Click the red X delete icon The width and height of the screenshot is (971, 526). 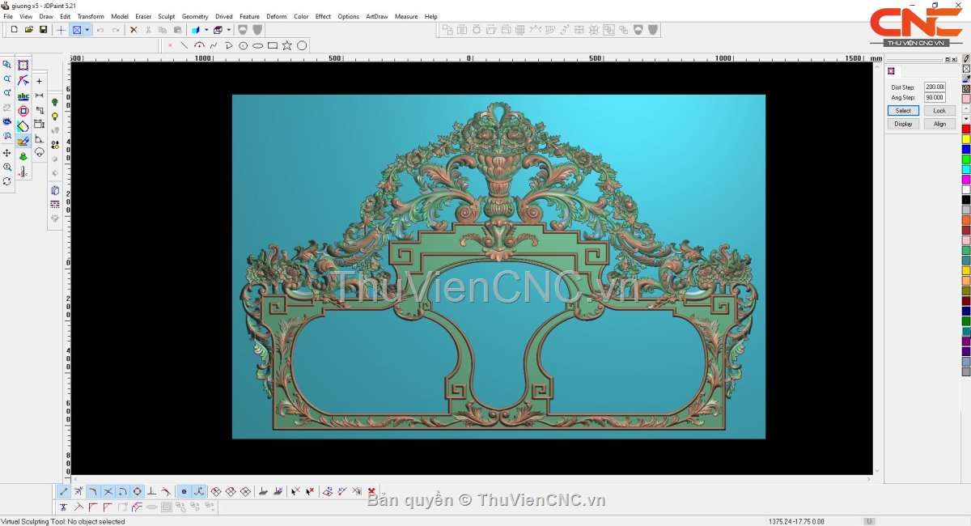[x=134, y=30]
